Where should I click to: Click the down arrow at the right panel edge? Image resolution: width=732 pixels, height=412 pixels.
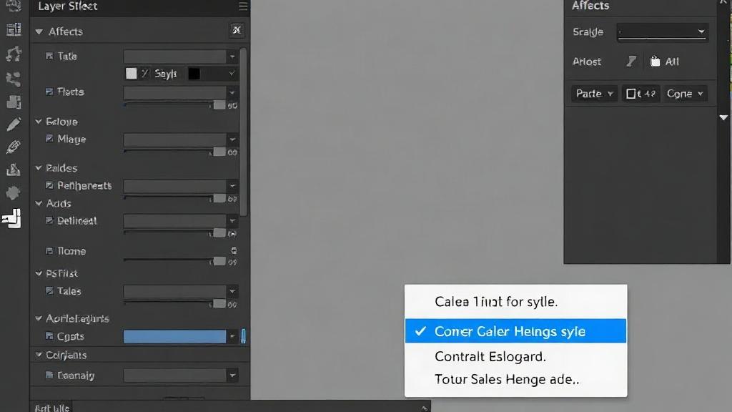click(x=723, y=118)
